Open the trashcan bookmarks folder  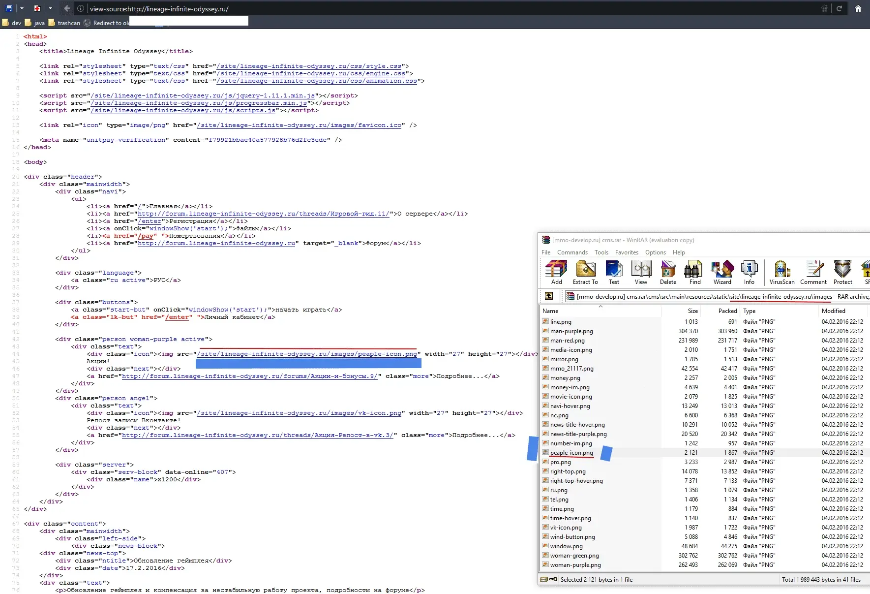pos(64,23)
